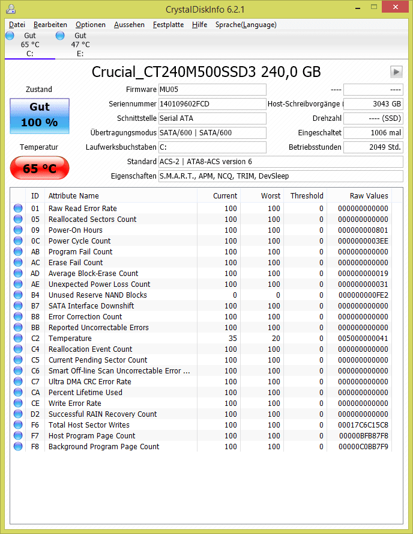The height and width of the screenshot is (534, 413).
Task: Click status orb for Background Program Page Count
Action: click(18, 446)
